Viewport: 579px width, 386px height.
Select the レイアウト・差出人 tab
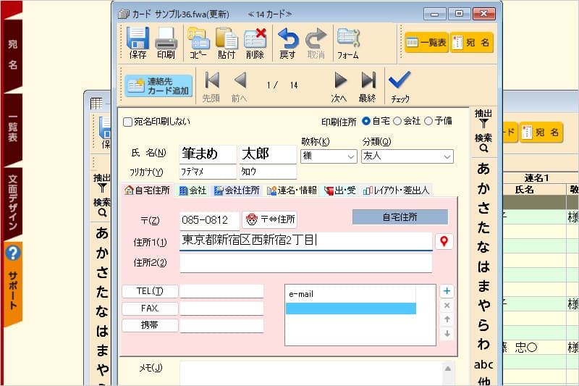[x=396, y=190]
